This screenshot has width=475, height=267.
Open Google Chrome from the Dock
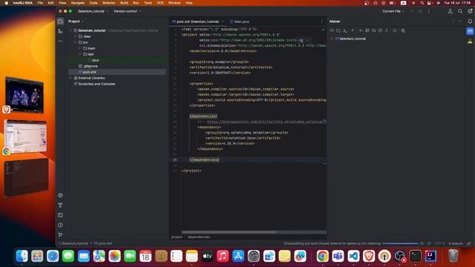(x=323, y=256)
